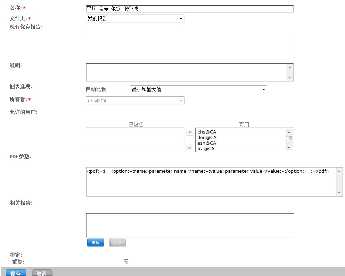Click the blue 添加 add button

[x=96, y=243]
